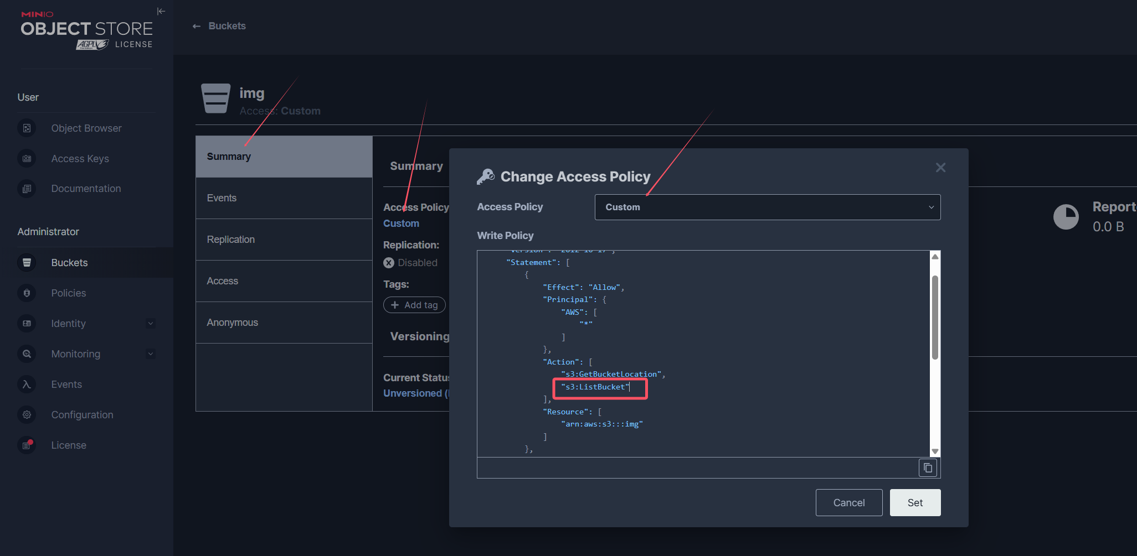Click the Object Browser sidebar icon
Viewport: 1137px width, 556px height.
(x=27, y=128)
